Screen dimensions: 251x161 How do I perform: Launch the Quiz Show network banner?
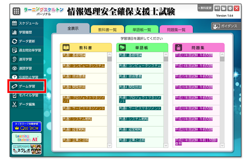click(27, 127)
